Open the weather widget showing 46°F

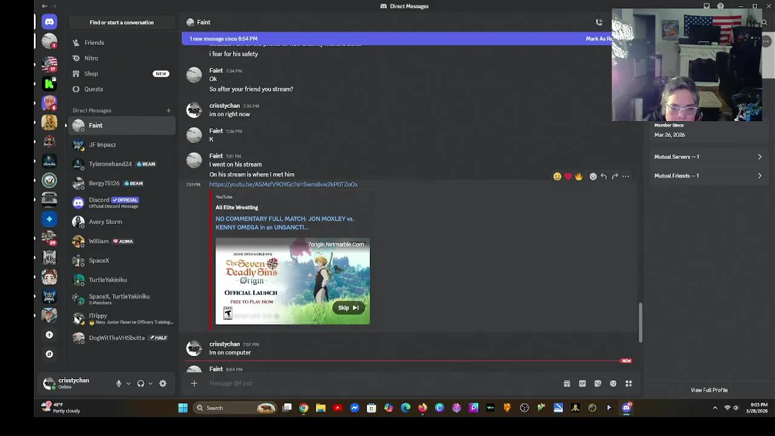[x=61, y=408]
